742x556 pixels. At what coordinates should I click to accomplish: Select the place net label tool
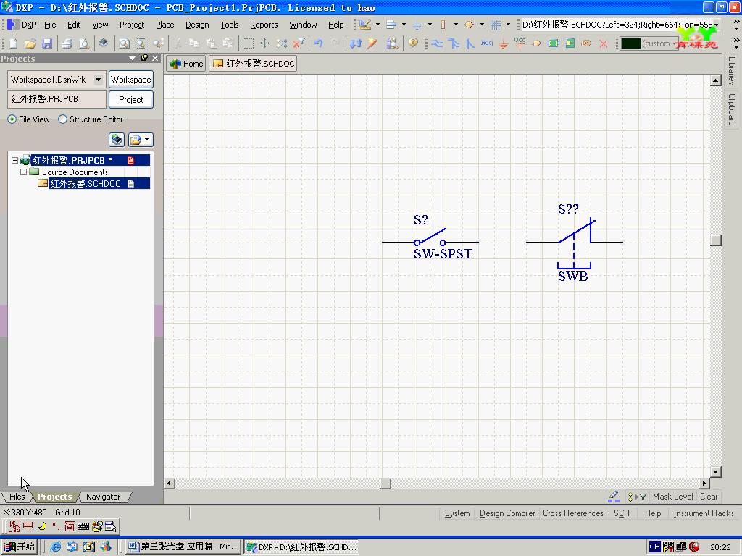(486, 43)
